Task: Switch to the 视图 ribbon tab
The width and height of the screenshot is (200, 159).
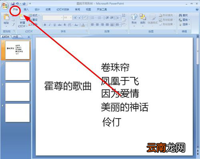Action: point(88,10)
